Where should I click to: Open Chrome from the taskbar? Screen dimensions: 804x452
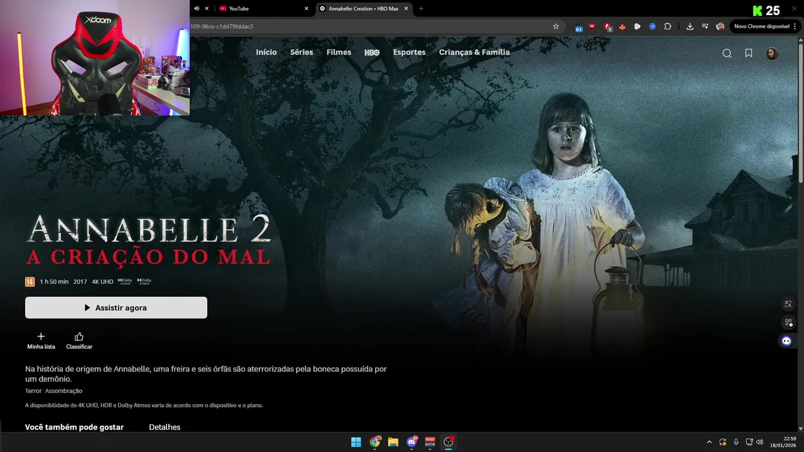[375, 442]
